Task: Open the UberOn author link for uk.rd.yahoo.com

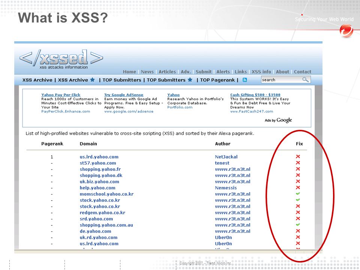Action: [x=223, y=237]
